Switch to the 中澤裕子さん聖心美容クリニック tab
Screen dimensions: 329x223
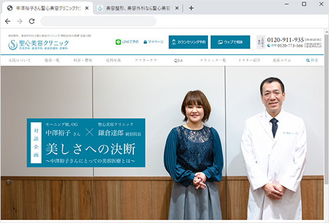coord(48,8)
